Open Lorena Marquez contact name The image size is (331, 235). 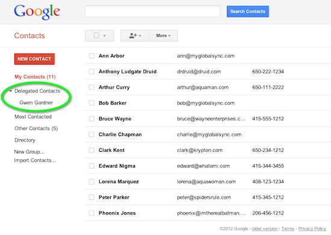tap(119, 182)
